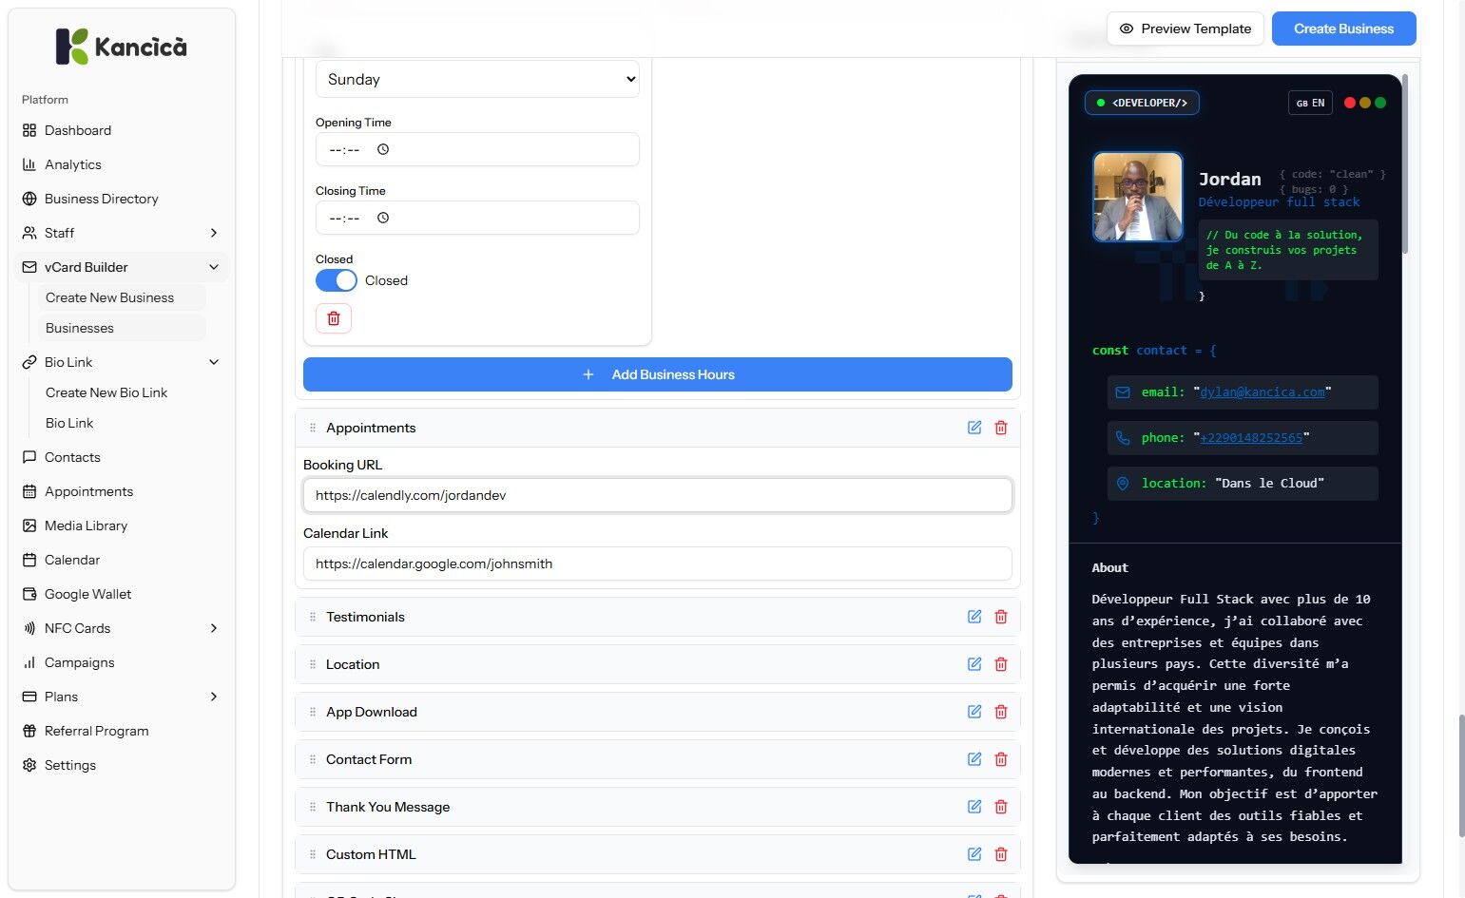The image size is (1465, 898).
Task: Delete the Sunday business hours entry
Action: tap(334, 318)
